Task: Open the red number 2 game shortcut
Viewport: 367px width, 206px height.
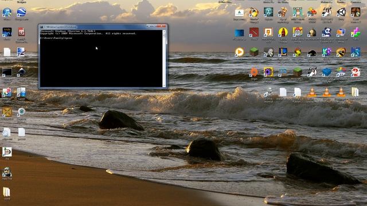Action: pos(356,72)
